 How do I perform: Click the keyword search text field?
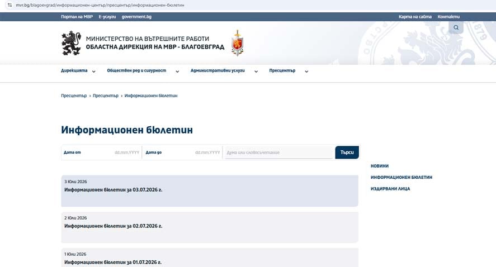[x=280, y=152]
